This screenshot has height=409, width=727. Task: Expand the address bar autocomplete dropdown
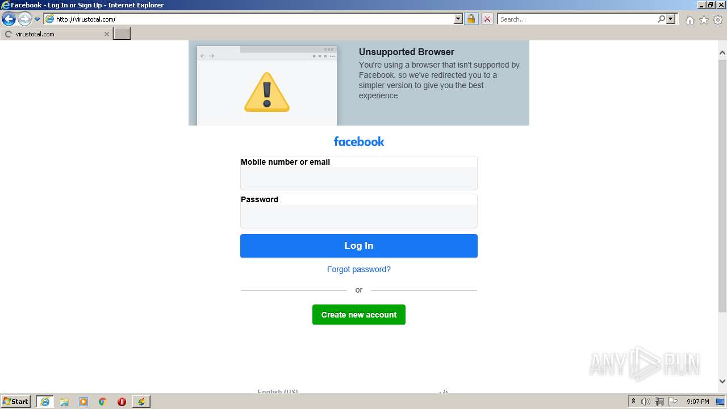[458, 19]
